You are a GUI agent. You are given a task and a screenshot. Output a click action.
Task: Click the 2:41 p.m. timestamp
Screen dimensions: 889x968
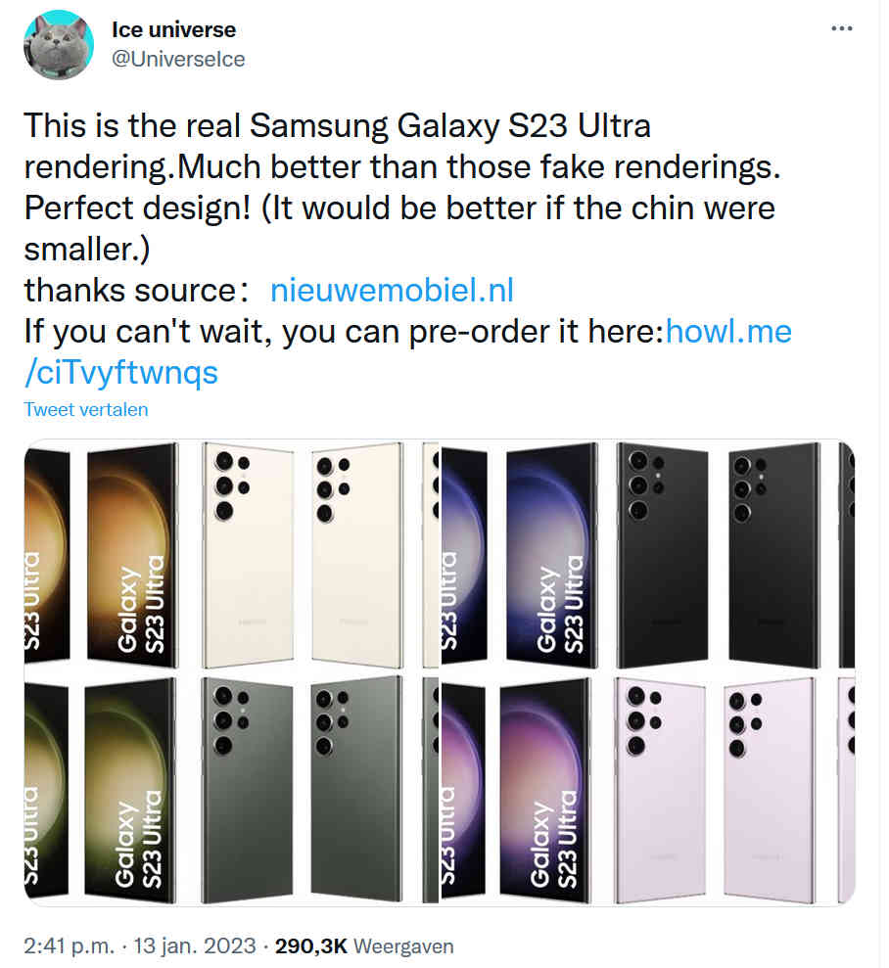pos(70,945)
